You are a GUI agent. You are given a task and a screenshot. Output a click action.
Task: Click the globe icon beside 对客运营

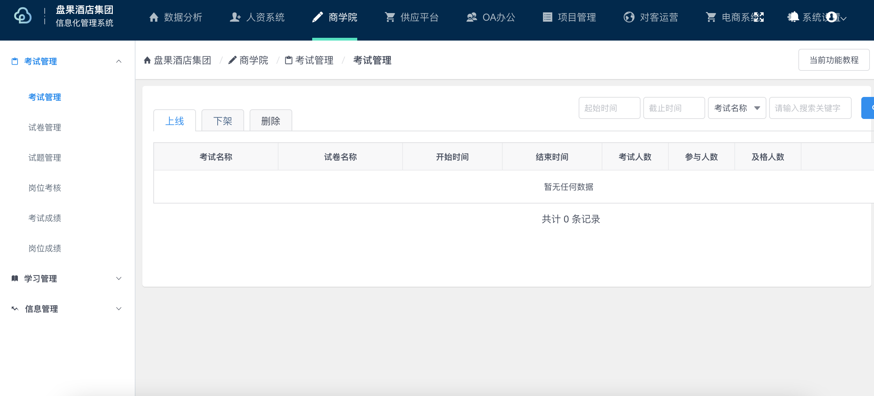pyautogui.click(x=629, y=17)
